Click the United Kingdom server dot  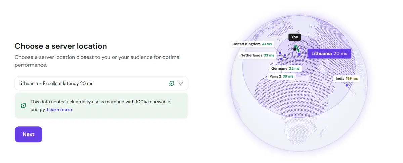click(x=280, y=53)
